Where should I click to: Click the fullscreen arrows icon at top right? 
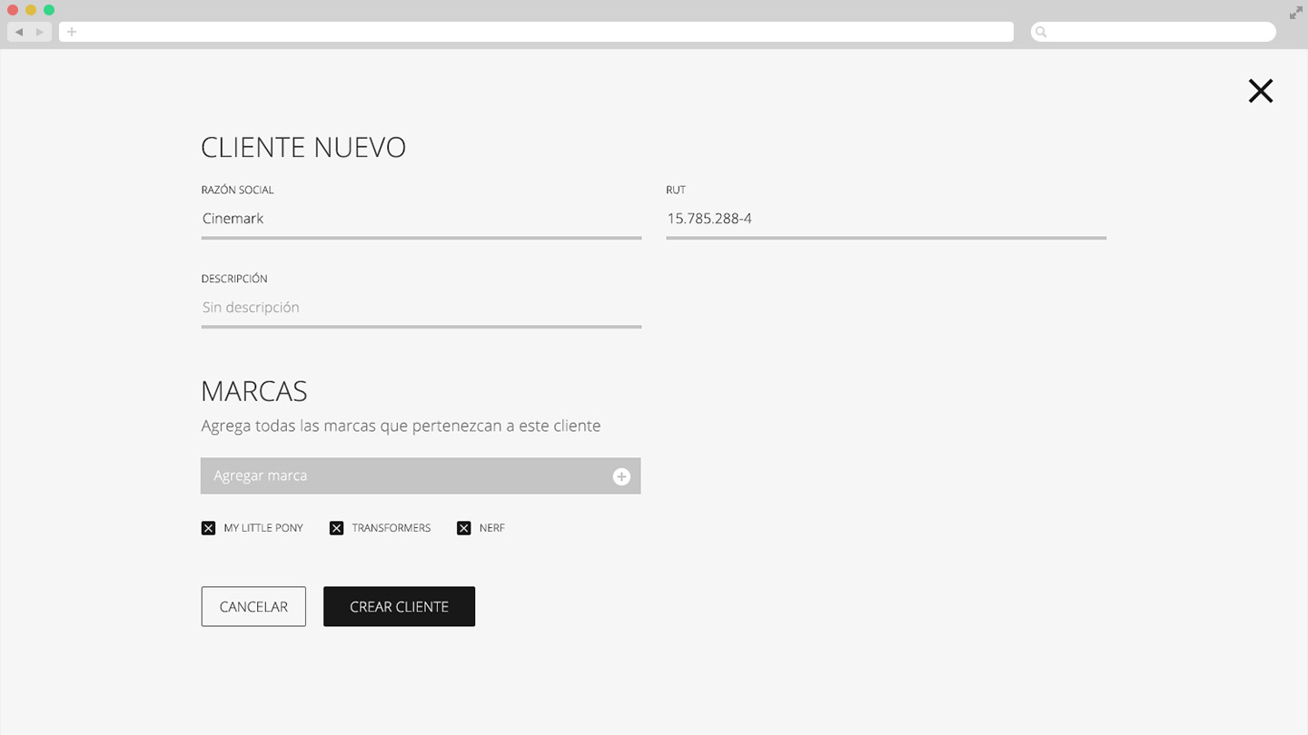pos(1295,13)
